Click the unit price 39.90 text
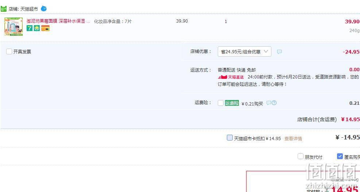The height and width of the screenshot is (192, 360). 182,21
